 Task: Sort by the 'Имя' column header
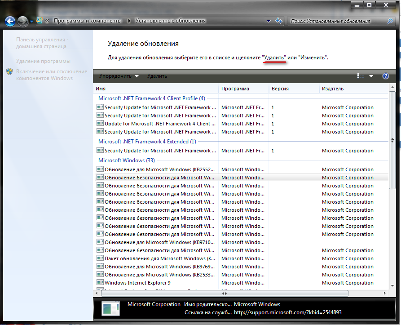tap(156, 89)
